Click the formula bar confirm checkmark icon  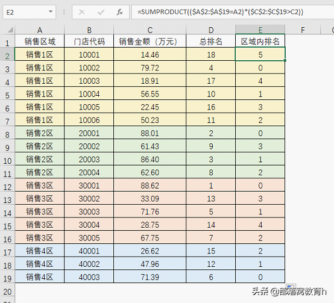(101, 12)
